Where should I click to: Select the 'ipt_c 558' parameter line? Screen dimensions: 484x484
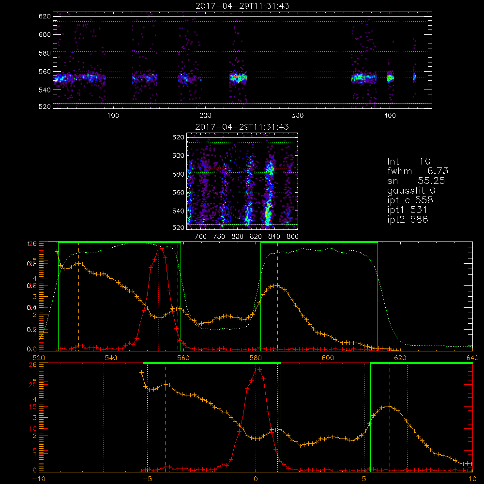(x=410, y=200)
